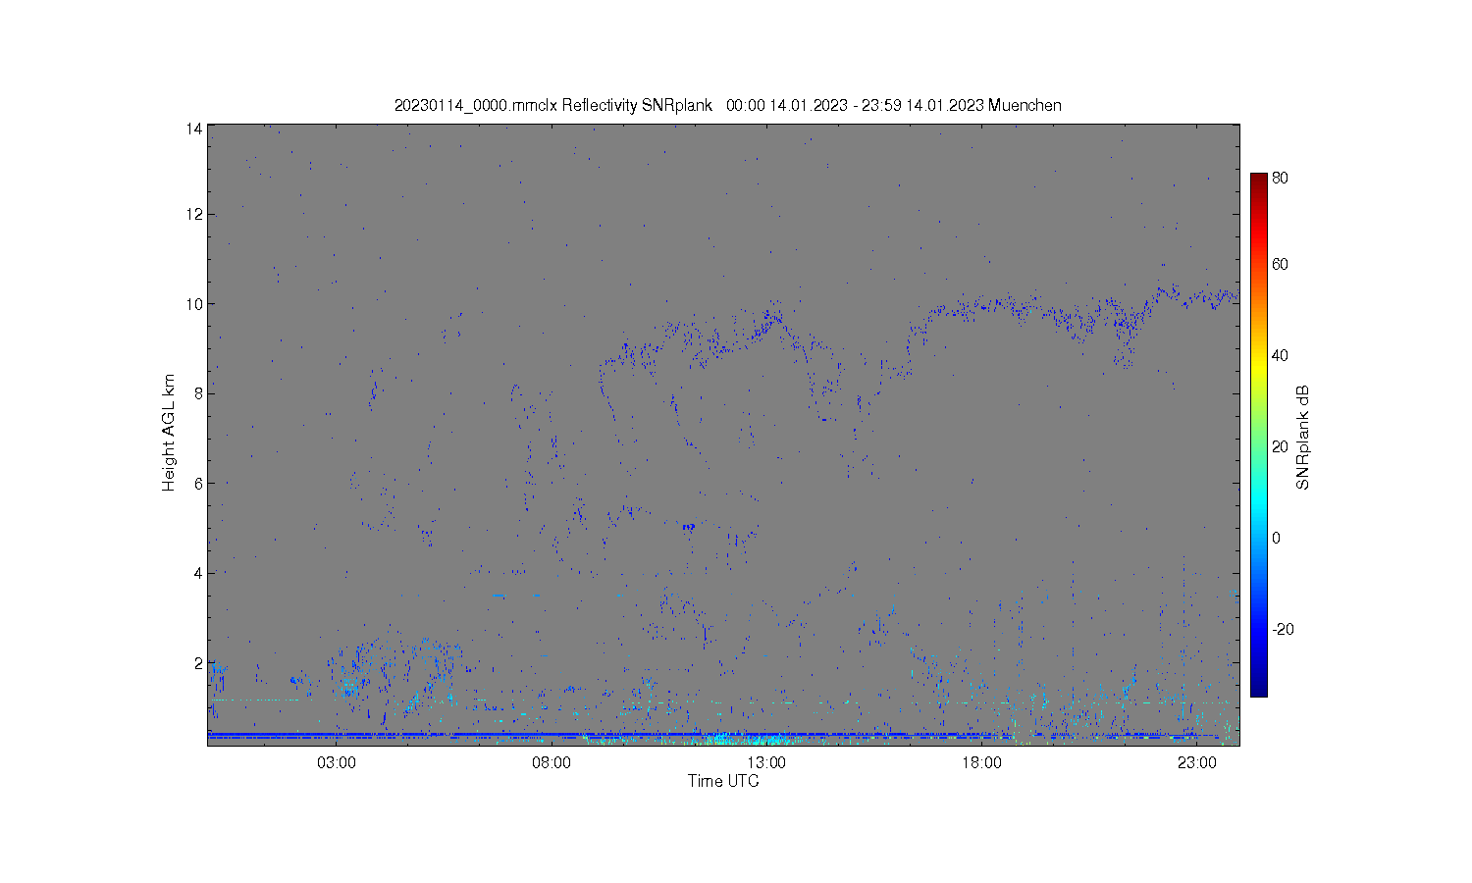Click the 23:00 time tick label
1472x883 pixels.
[1196, 762]
